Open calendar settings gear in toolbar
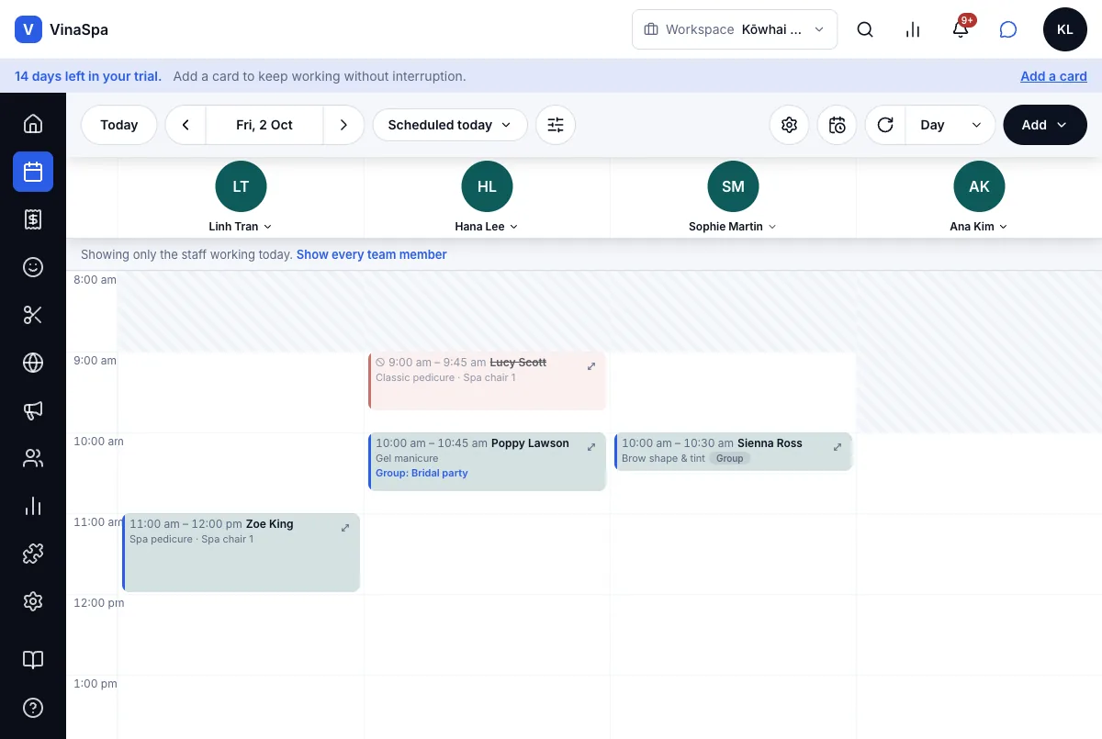Image resolution: width=1102 pixels, height=739 pixels. (789, 125)
